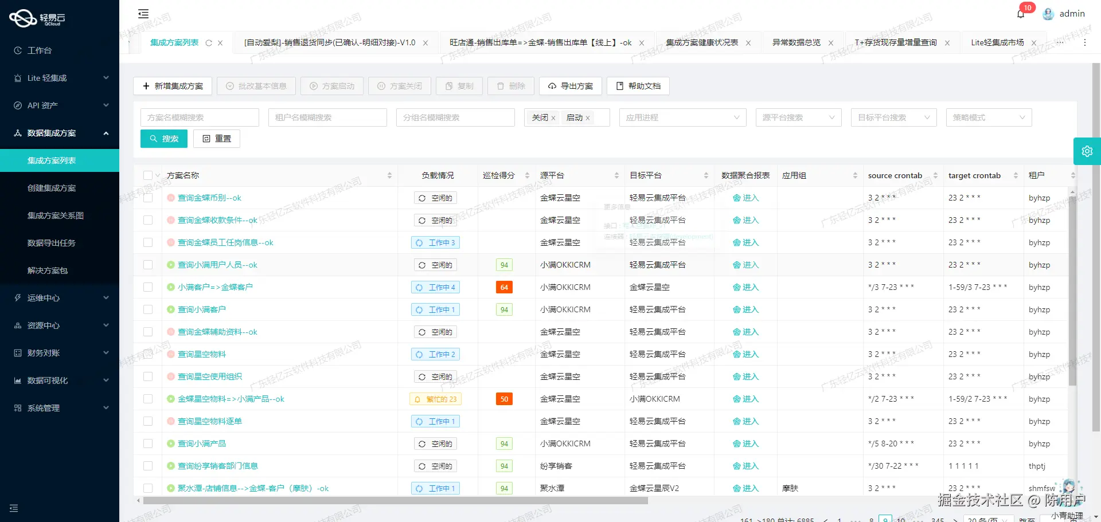Image resolution: width=1101 pixels, height=522 pixels.
Task: Open 帮助文档 help documentation
Action: [638, 86]
